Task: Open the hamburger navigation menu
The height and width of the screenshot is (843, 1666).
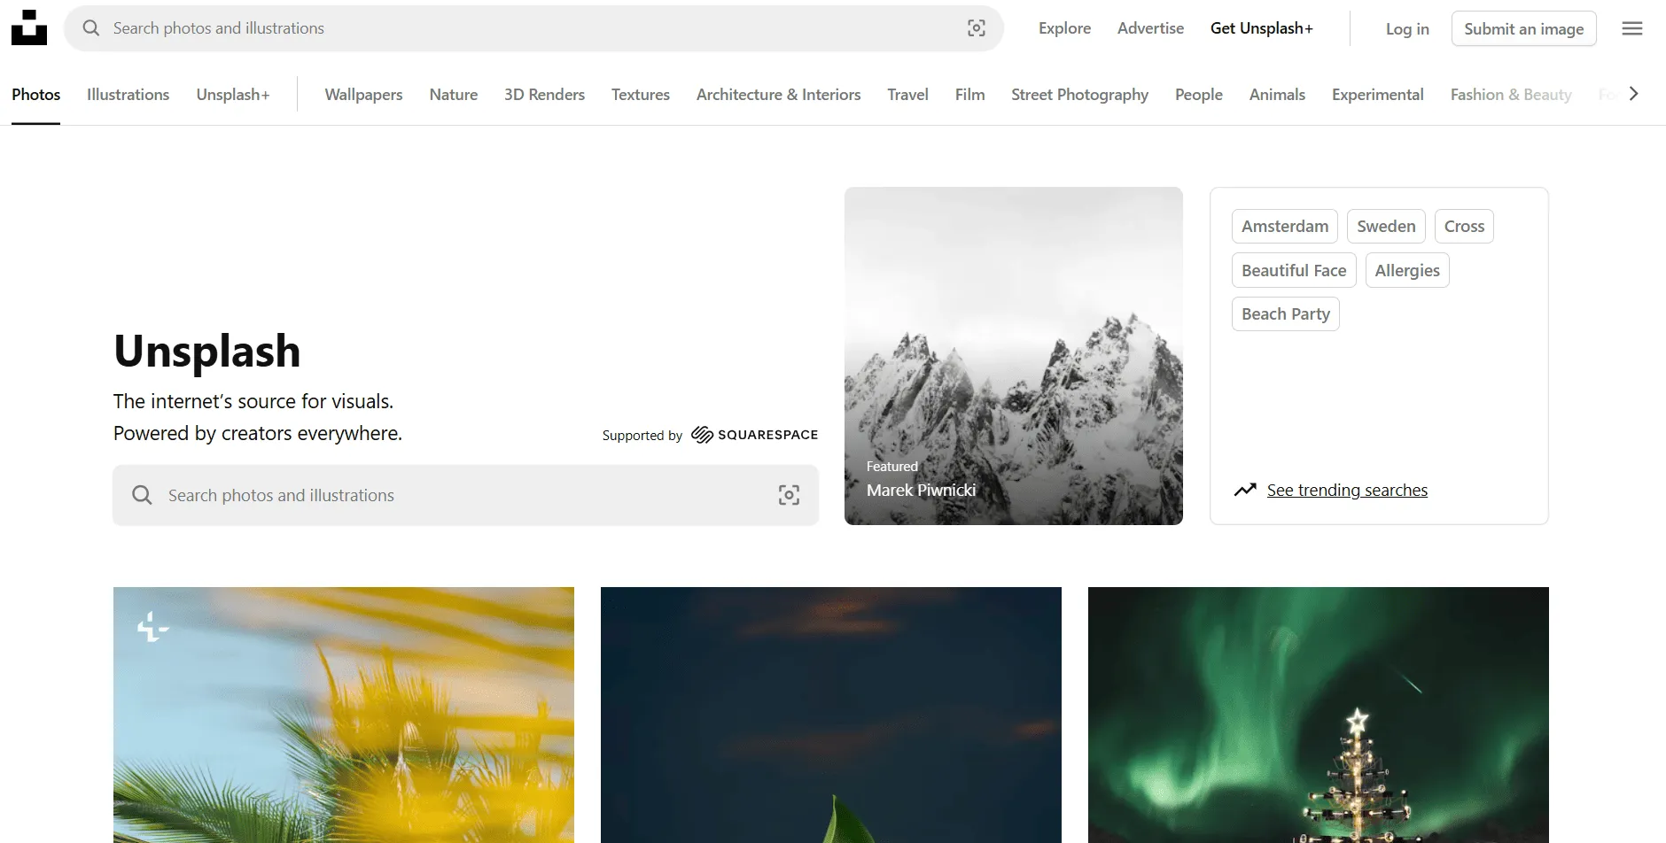Action: 1631,27
